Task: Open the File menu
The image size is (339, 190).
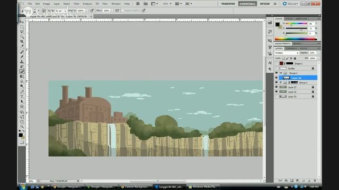Action: click(30, 4)
